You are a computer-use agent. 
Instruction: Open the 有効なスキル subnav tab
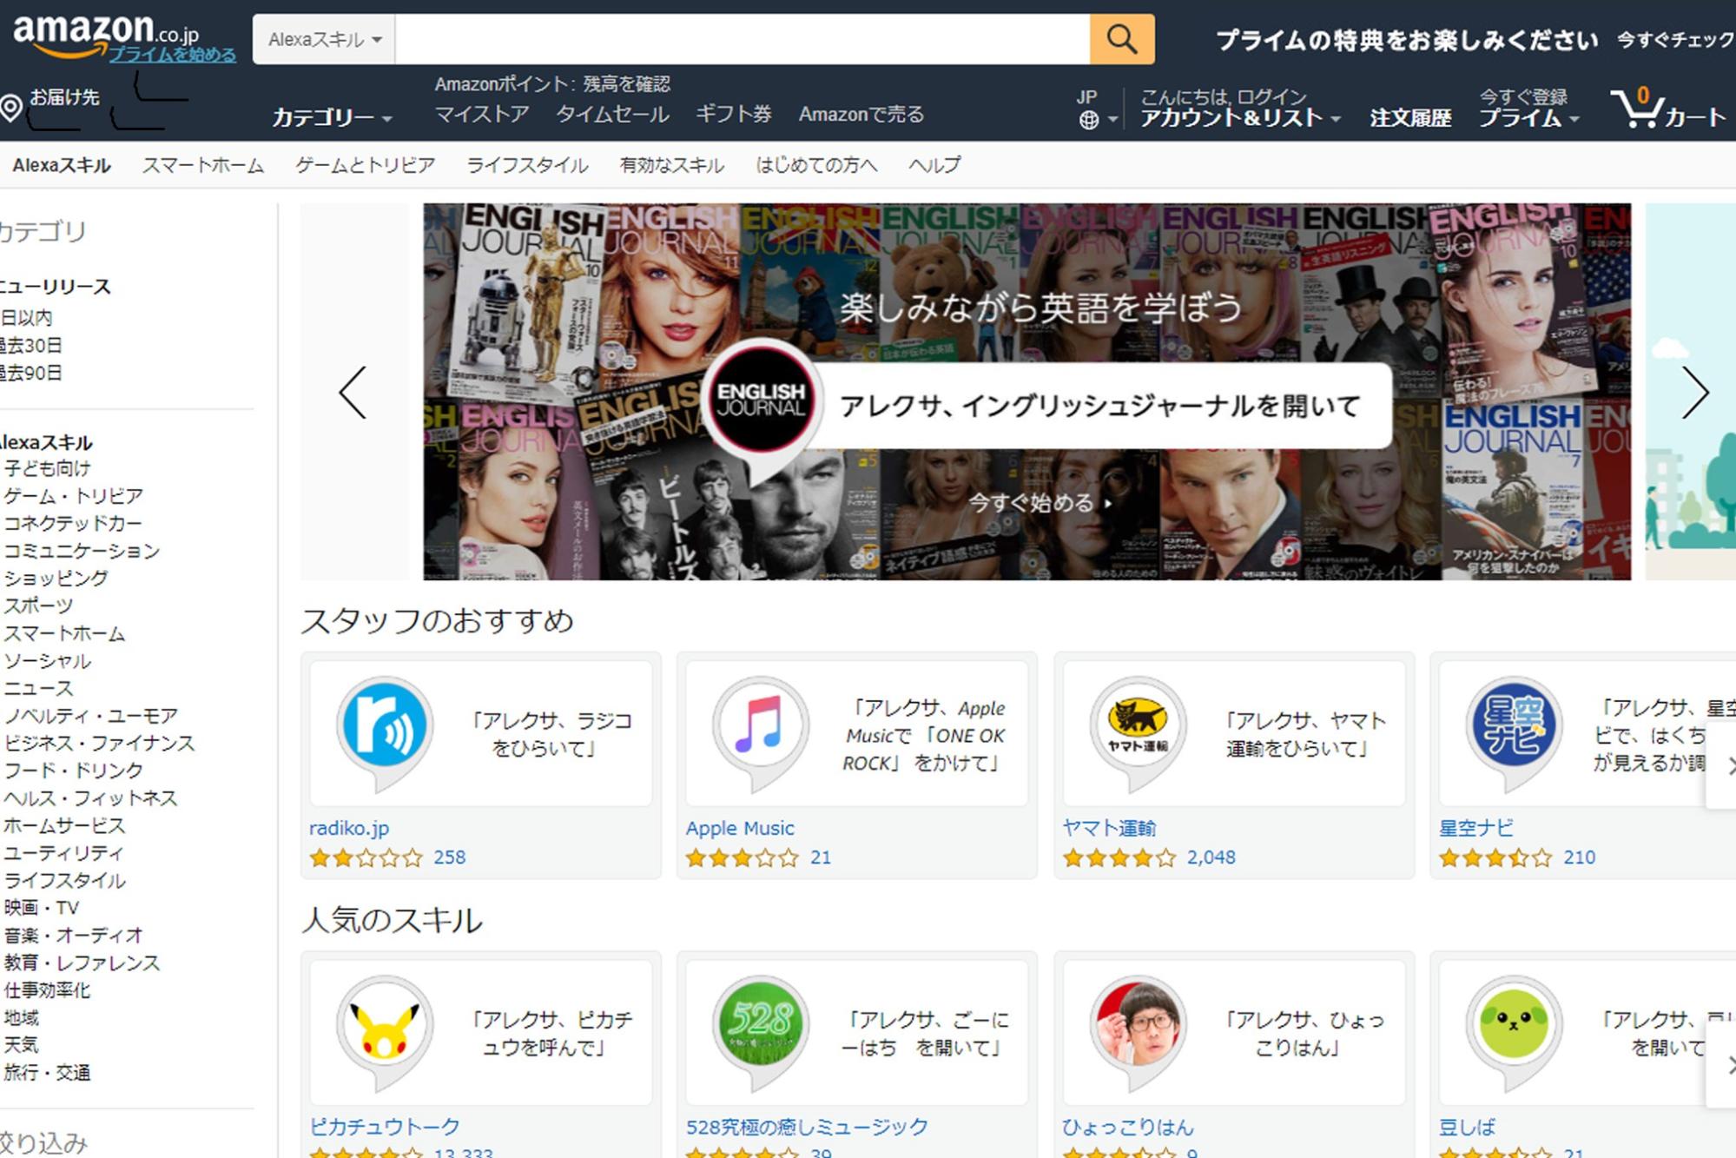click(672, 165)
